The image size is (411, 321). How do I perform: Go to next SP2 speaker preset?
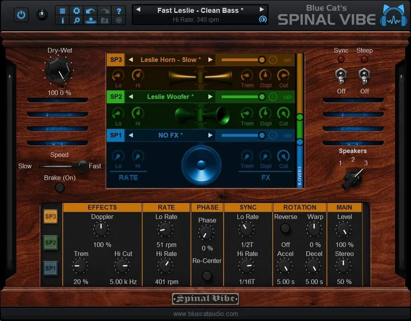[x=210, y=97]
